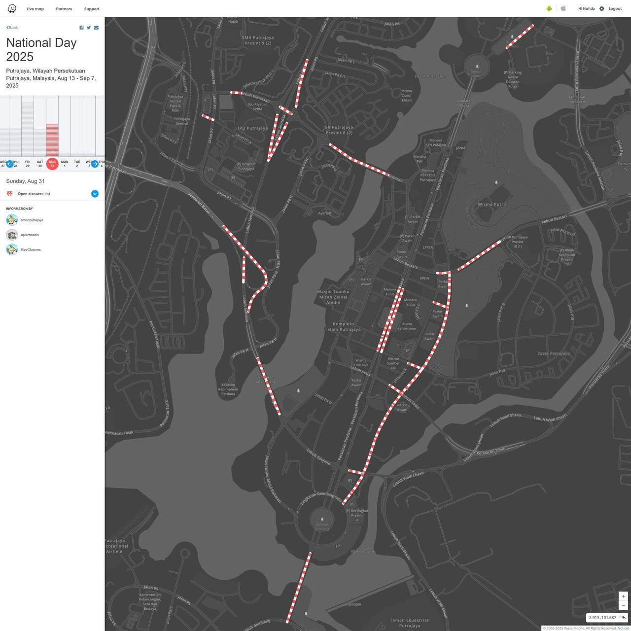Image resolution: width=631 pixels, height=631 pixels.
Task: Open the Apple app download icon
Action: (x=563, y=8)
